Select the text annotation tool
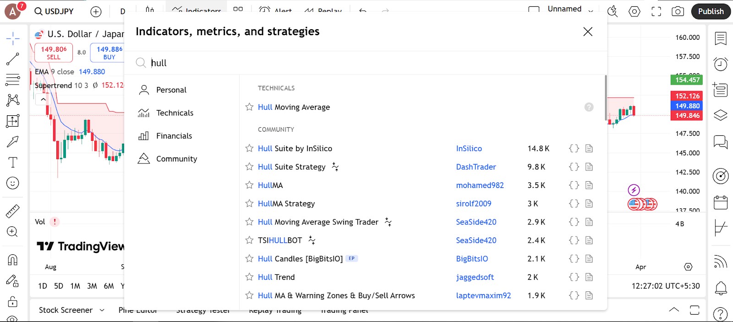 [13, 162]
